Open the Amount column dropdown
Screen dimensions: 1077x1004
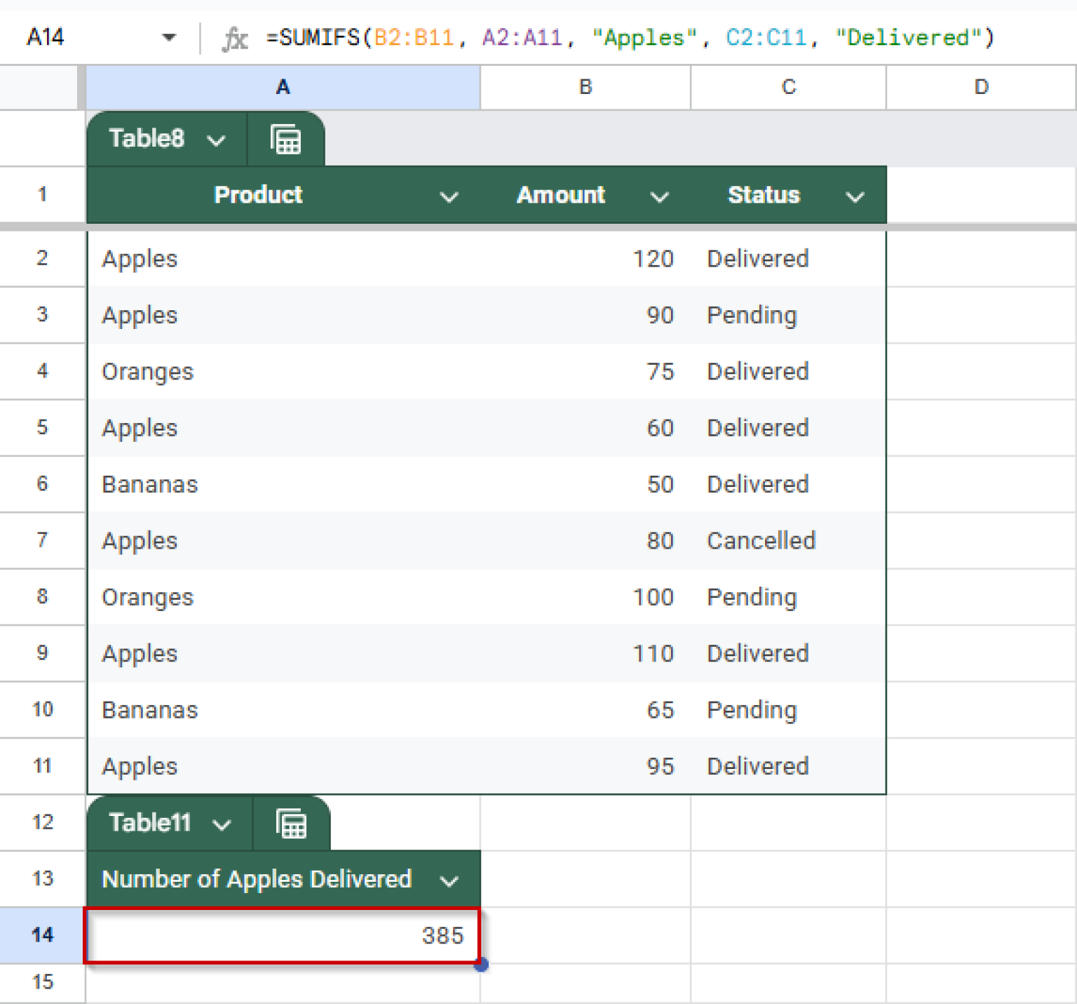pyautogui.click(x=660, y=196)
